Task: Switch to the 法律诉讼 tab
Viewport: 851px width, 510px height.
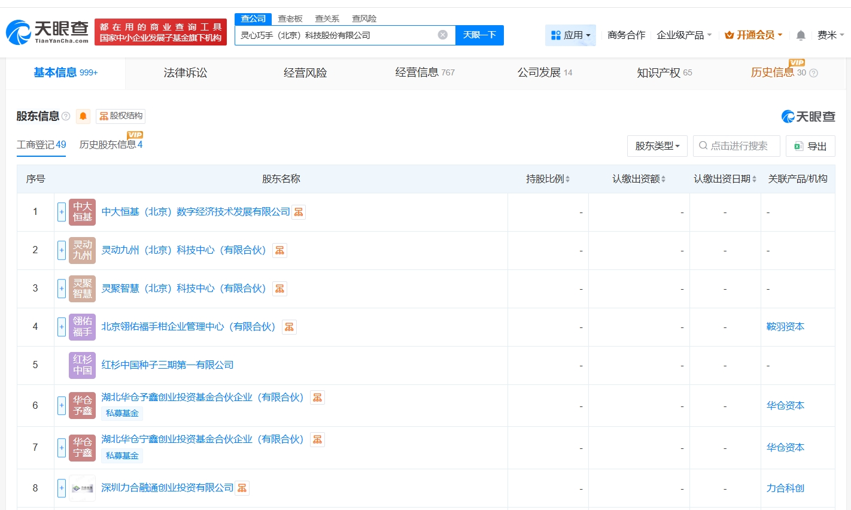Action: pos(186,73)
